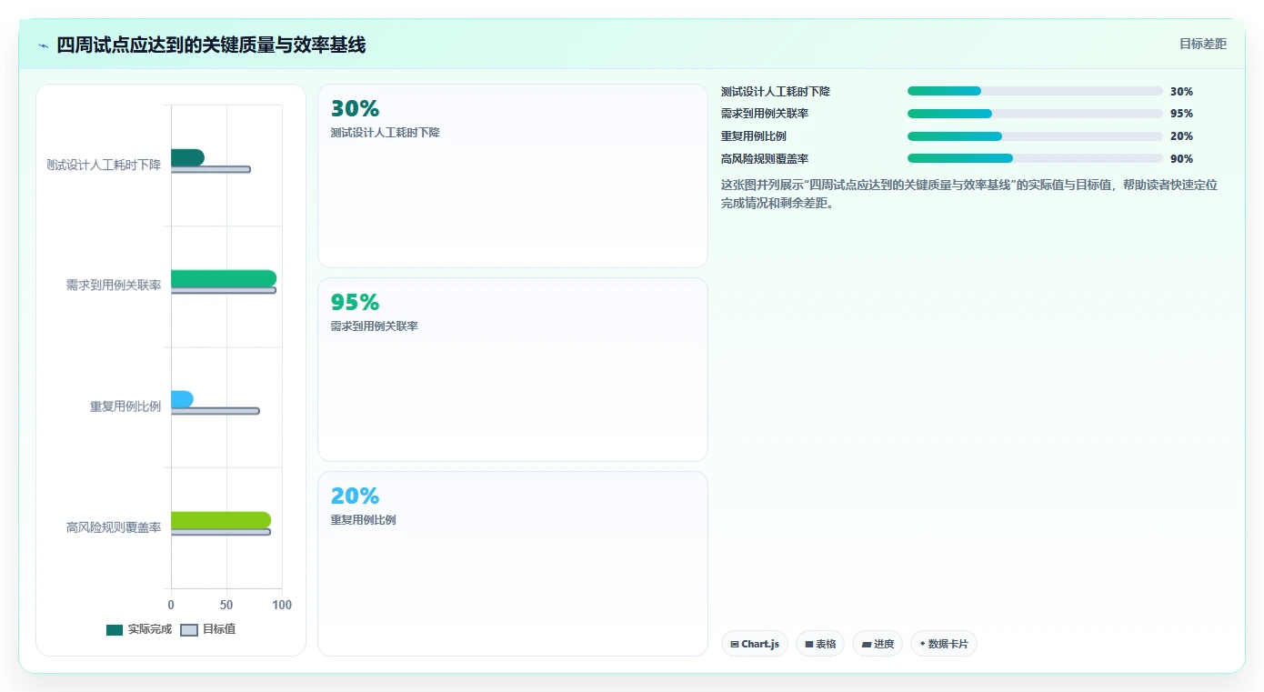Click the 重复用例比例 progress bar
The height and width of the screenshot is (692, 1264).
tap(1035, 136)
